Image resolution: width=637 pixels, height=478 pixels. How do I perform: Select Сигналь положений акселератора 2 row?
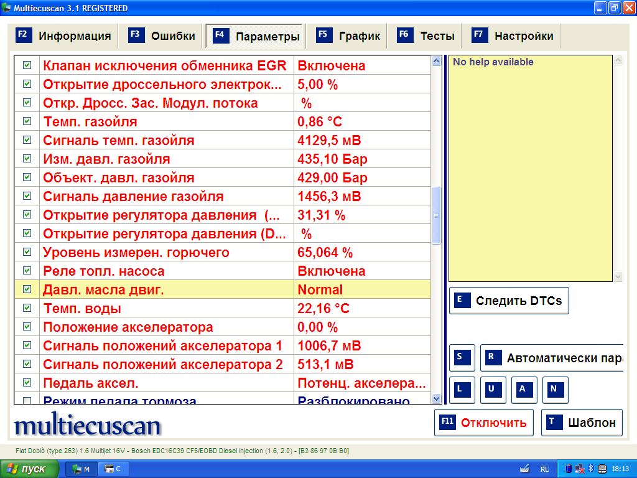[x=223, y=364]
